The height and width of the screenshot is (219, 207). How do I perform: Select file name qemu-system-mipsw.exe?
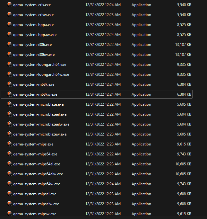pyautogui.click(x=35, y=214)
